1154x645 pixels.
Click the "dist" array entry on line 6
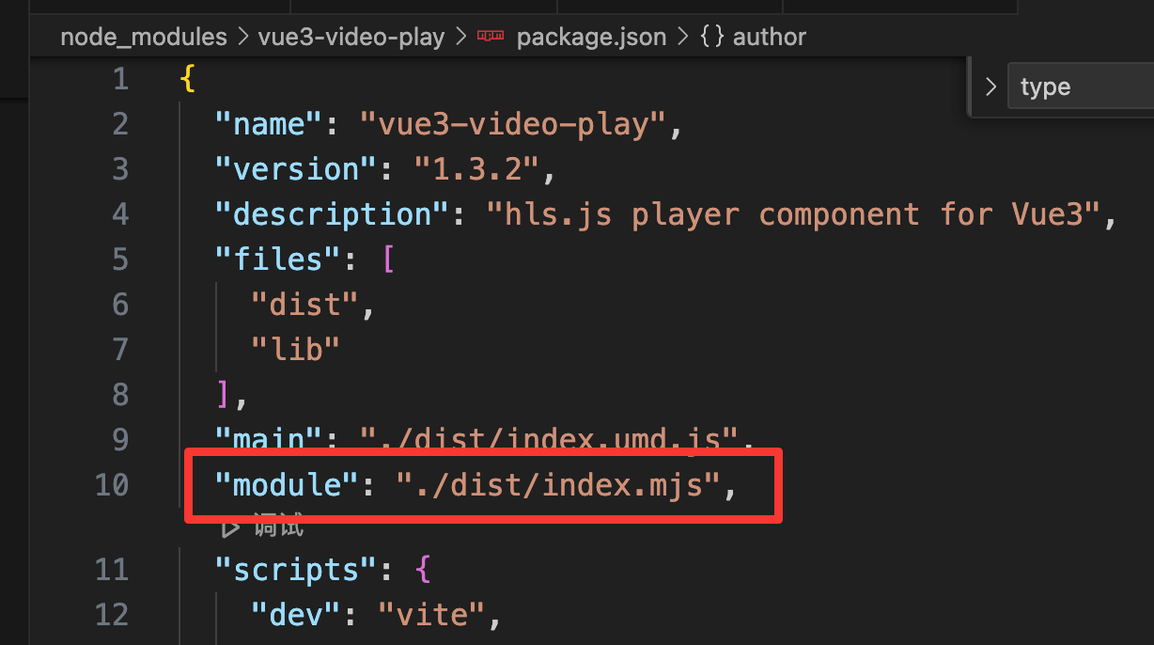point(305,305)
